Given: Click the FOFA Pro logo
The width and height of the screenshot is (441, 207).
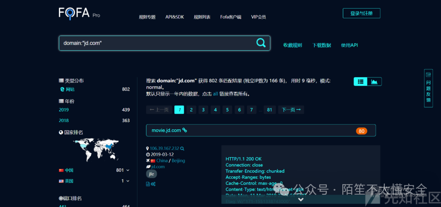Looking at the screenshot, I should click(79, 13).
